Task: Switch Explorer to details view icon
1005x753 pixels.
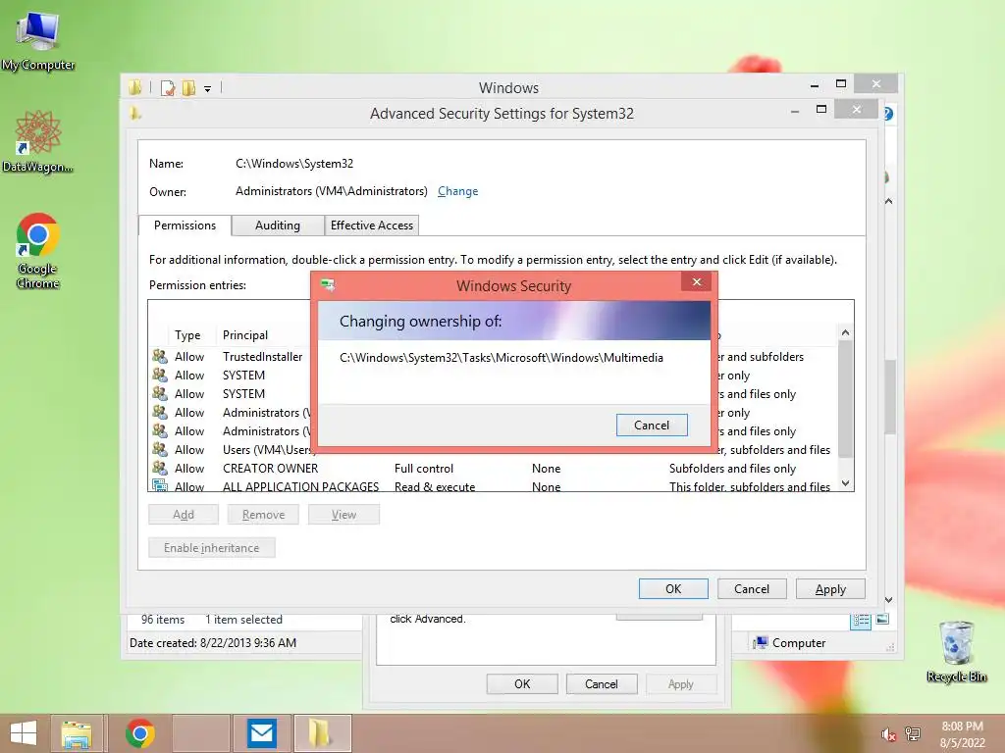Action: tap(861, 620)
